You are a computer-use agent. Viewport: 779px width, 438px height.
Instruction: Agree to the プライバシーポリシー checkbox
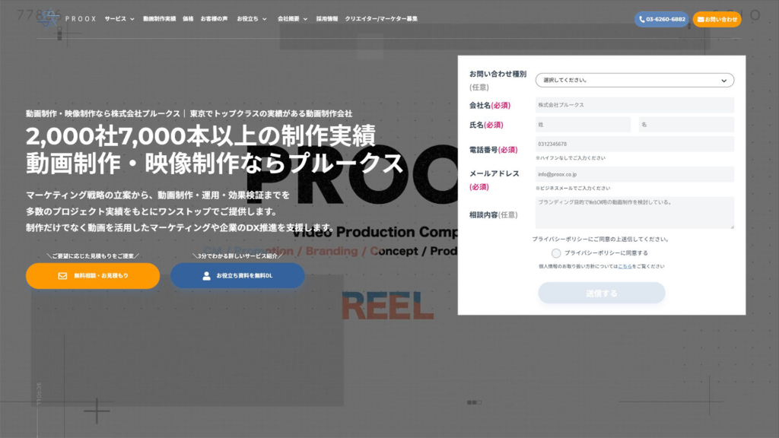click(556, 253)
